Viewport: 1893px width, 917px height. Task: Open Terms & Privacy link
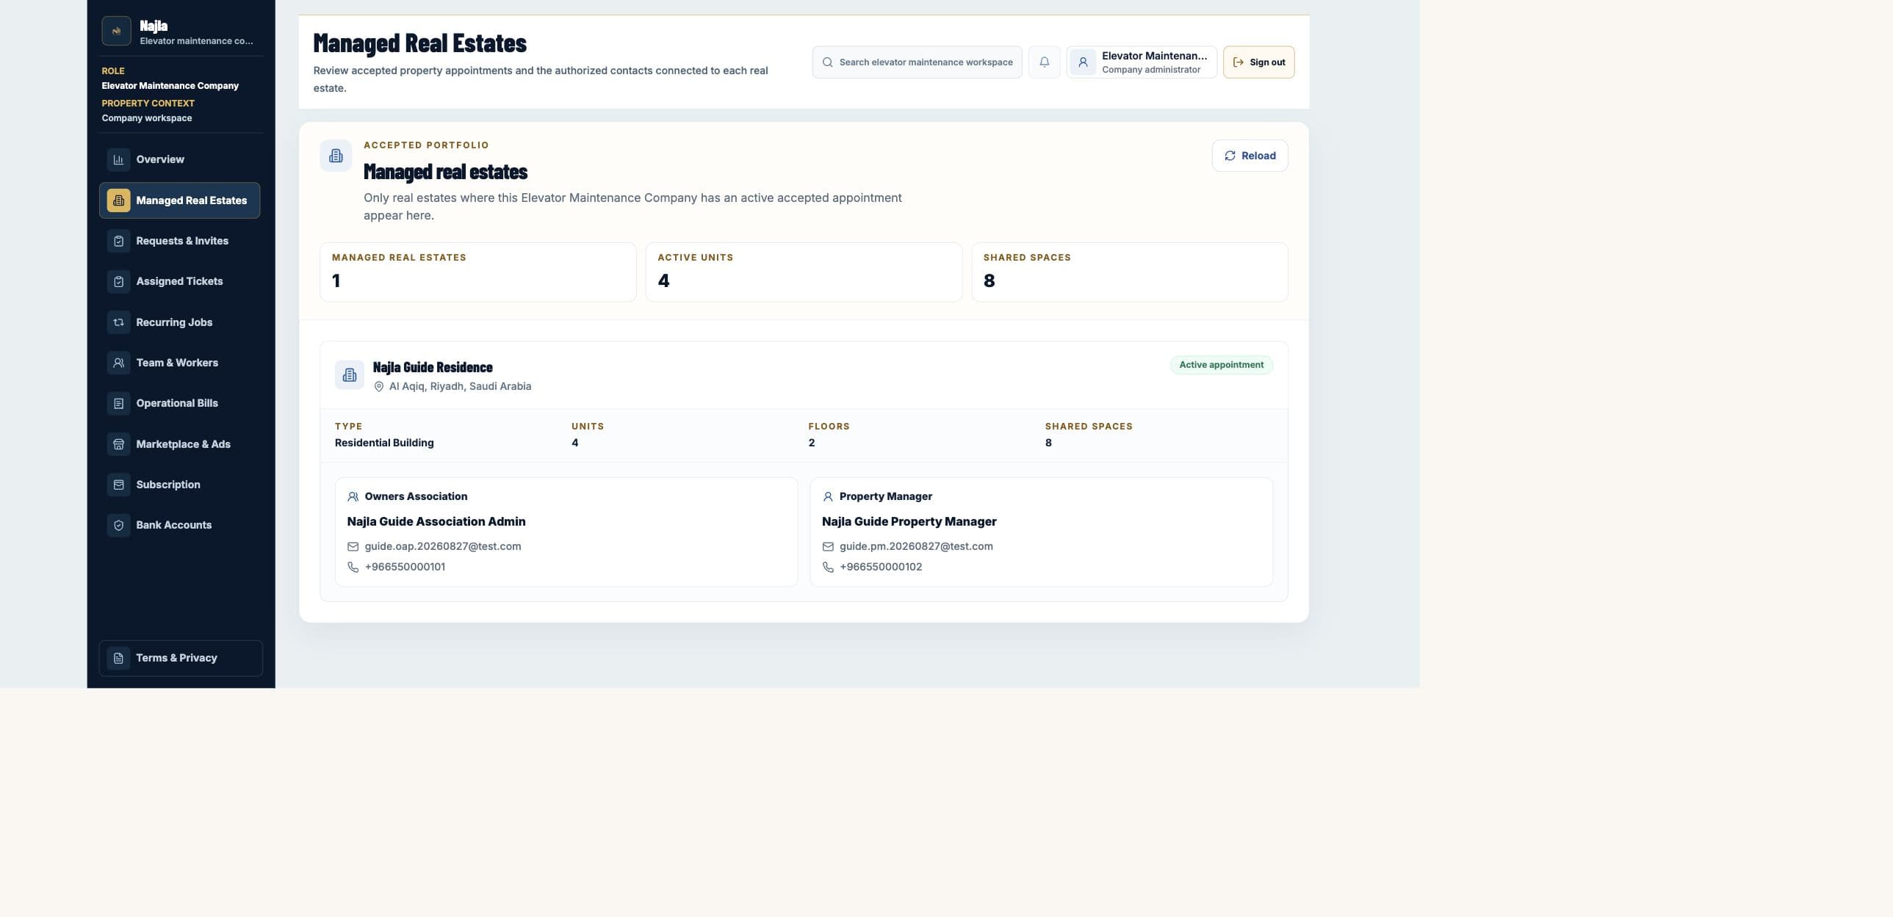(181, 658)
